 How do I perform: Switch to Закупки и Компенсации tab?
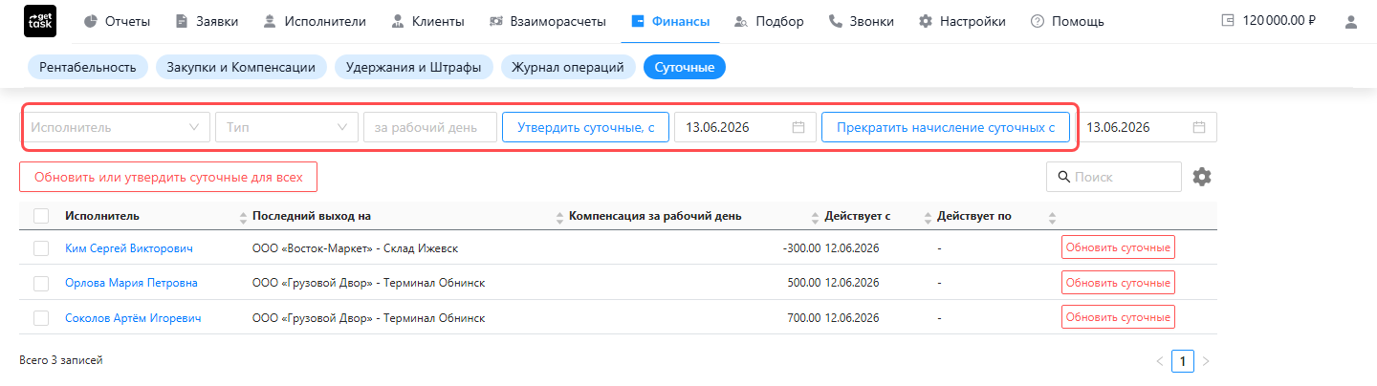pos(241,67)
